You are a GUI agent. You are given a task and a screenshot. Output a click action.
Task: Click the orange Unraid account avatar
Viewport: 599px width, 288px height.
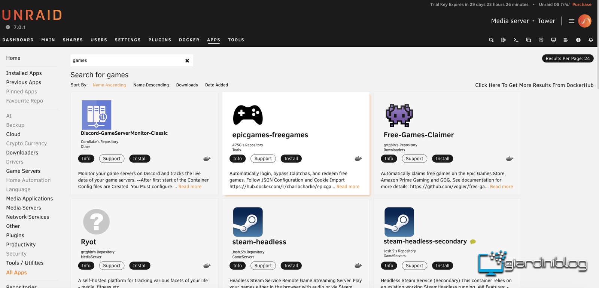click(585, 21)
